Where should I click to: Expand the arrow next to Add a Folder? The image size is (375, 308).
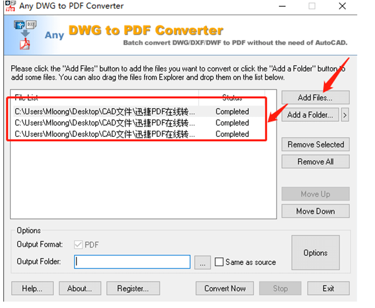pyautogui.click(x=345, y=115)
